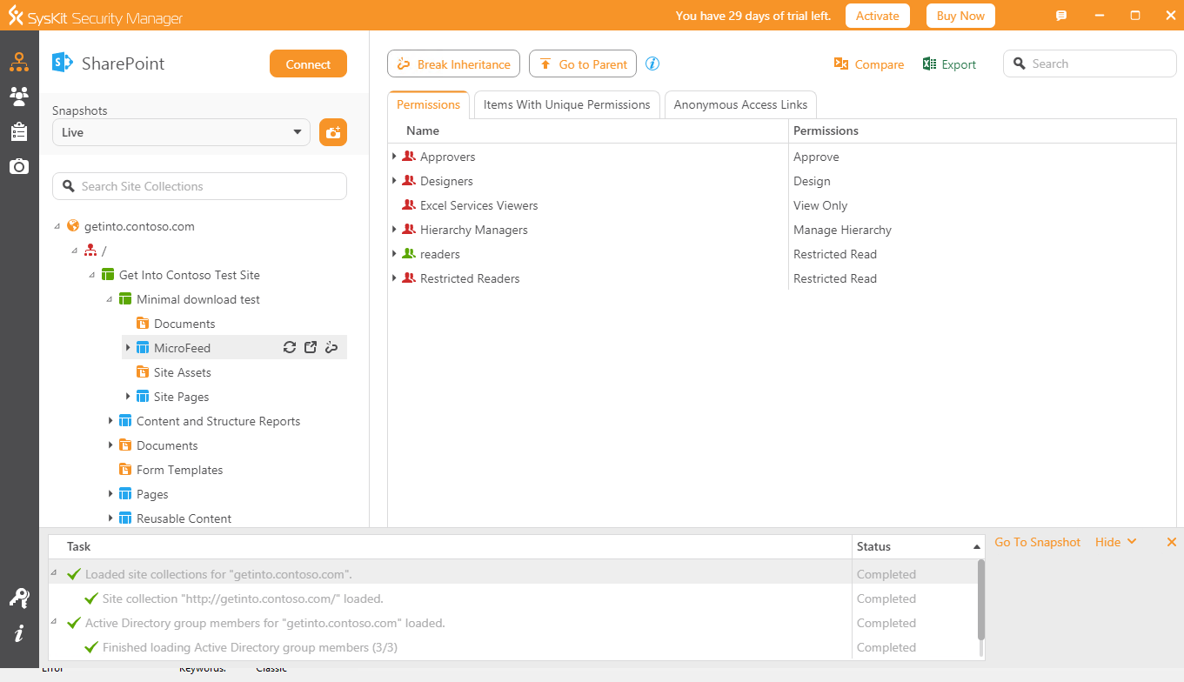Click the orange Site Assets library icon
Image resolution: width=1184 pixels, height=682 pixels.
click(x=143, y=372)
